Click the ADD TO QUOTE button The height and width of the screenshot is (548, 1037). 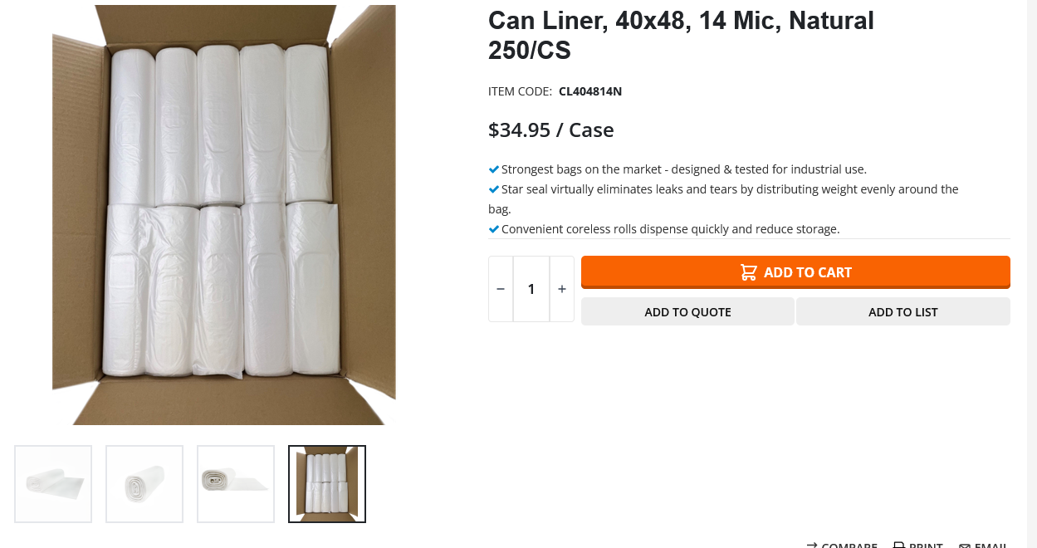(687, 312)
